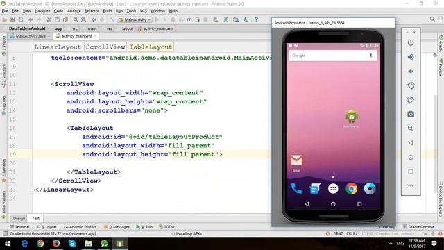This screenshot has width=444, height=250.
Task: Open Find with the magnifier toolbar icon
Action: [76, 19]
